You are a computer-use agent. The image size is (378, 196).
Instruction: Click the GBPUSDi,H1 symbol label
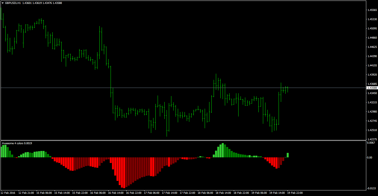tap(13, 3)
